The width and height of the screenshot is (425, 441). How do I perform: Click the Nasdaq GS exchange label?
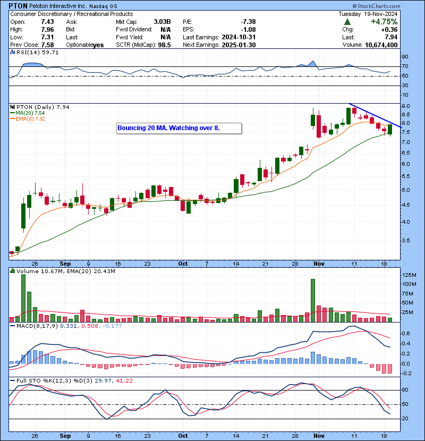tap(103, 6)
